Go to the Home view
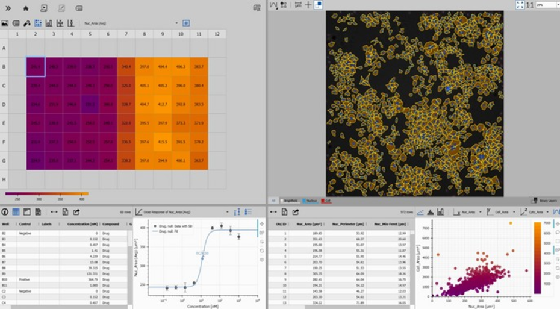The height and width of the screenshot is (309, 560). click(x=26, y=8)
